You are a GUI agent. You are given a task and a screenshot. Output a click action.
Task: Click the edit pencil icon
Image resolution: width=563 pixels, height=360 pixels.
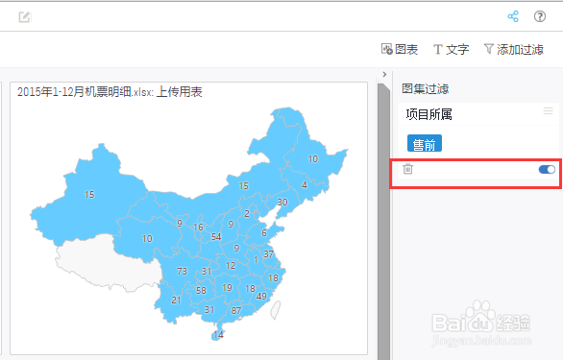25,16
